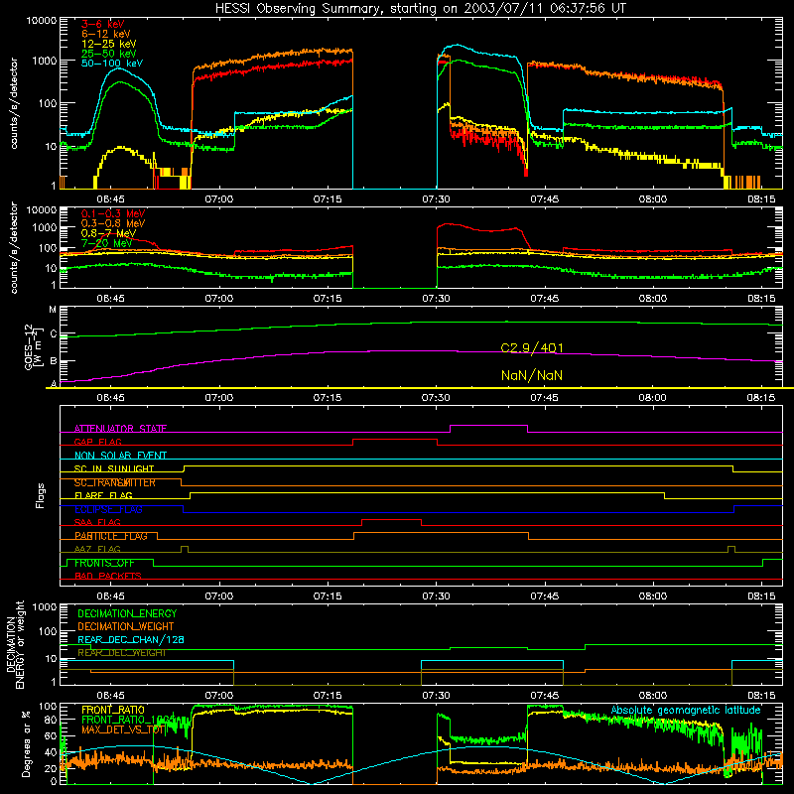This screenshot has height=794, width=794.
Task: Click the 07:00 tick label under the decimation panel
Action: [x=218, y=696]
